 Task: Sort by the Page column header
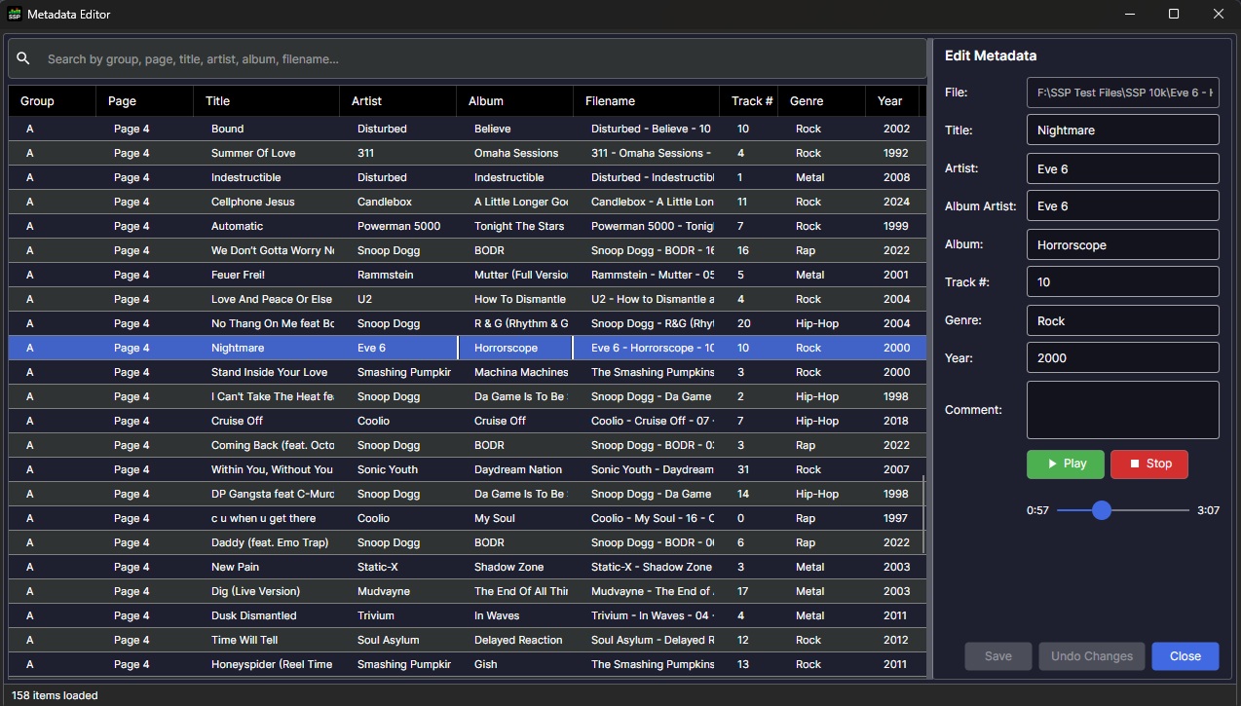tap(145, 100)
